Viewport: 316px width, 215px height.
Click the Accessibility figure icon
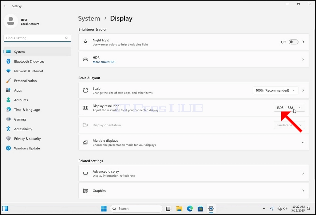coord(8,129)
